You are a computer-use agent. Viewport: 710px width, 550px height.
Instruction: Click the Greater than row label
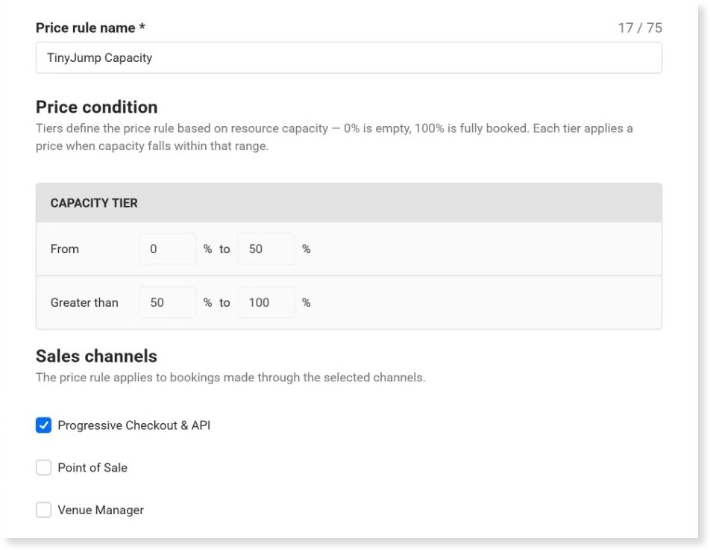coord(84,302)
